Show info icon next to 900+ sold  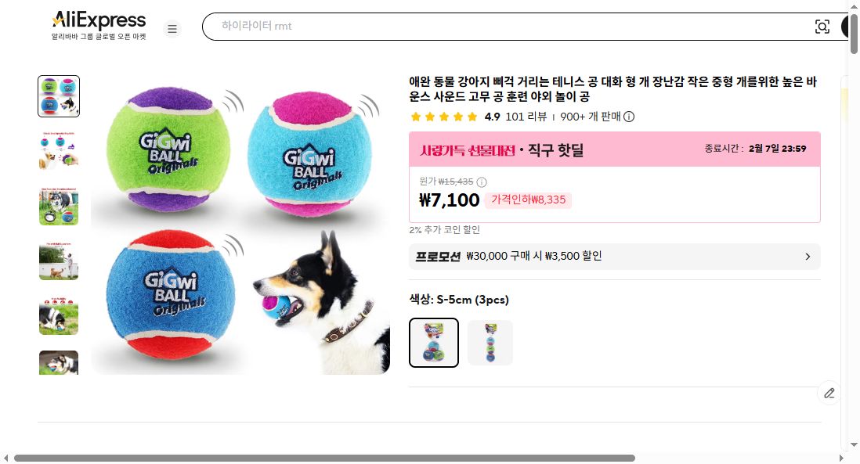[x=629, y=117]
